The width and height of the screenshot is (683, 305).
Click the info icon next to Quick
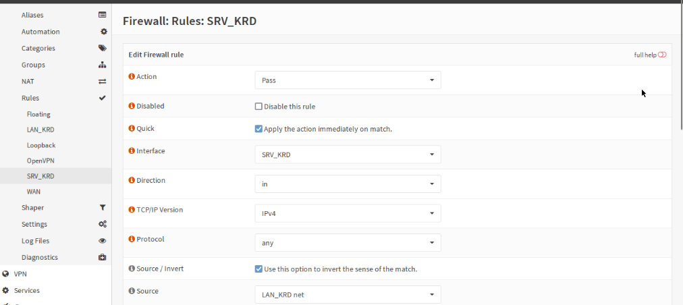(132, 128)
